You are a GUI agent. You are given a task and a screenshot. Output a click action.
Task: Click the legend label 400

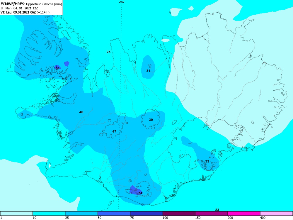point(263,218)
